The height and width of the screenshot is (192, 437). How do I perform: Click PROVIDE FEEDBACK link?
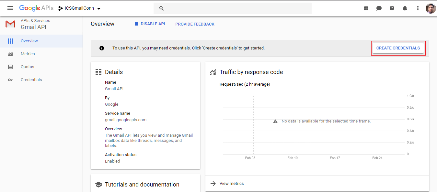(195, 24)
